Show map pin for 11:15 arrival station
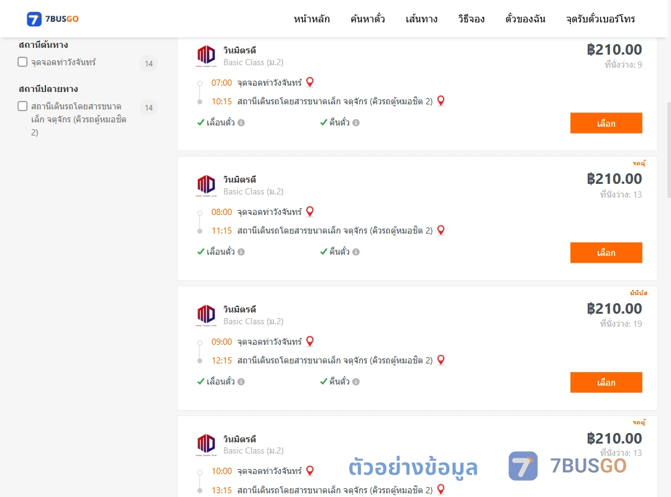The image size is (671, 497). [x=440, y=230]
